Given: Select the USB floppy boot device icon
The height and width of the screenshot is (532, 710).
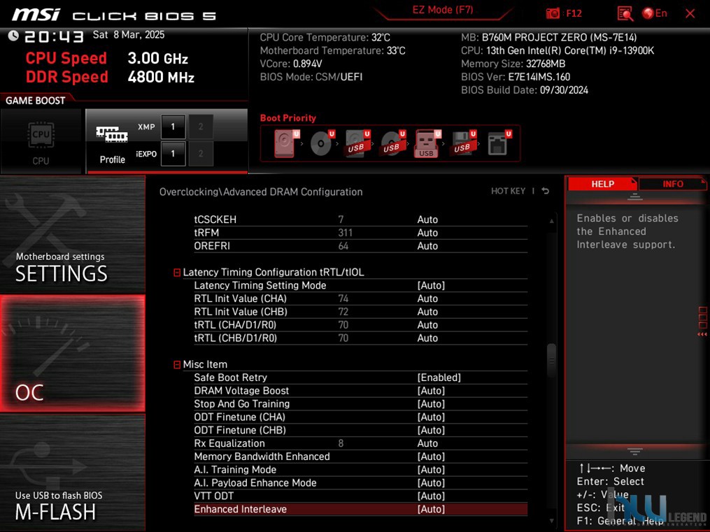Looking at the screenshot, I should tap(463, 143).
